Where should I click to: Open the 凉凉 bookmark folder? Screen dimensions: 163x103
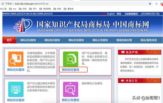pyautogui.click(x=23, y=9)
